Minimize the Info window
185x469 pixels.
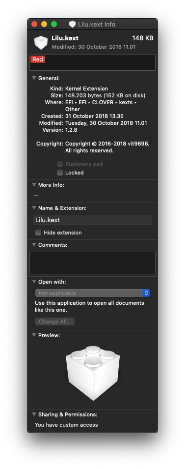click(x=44, y=24)
